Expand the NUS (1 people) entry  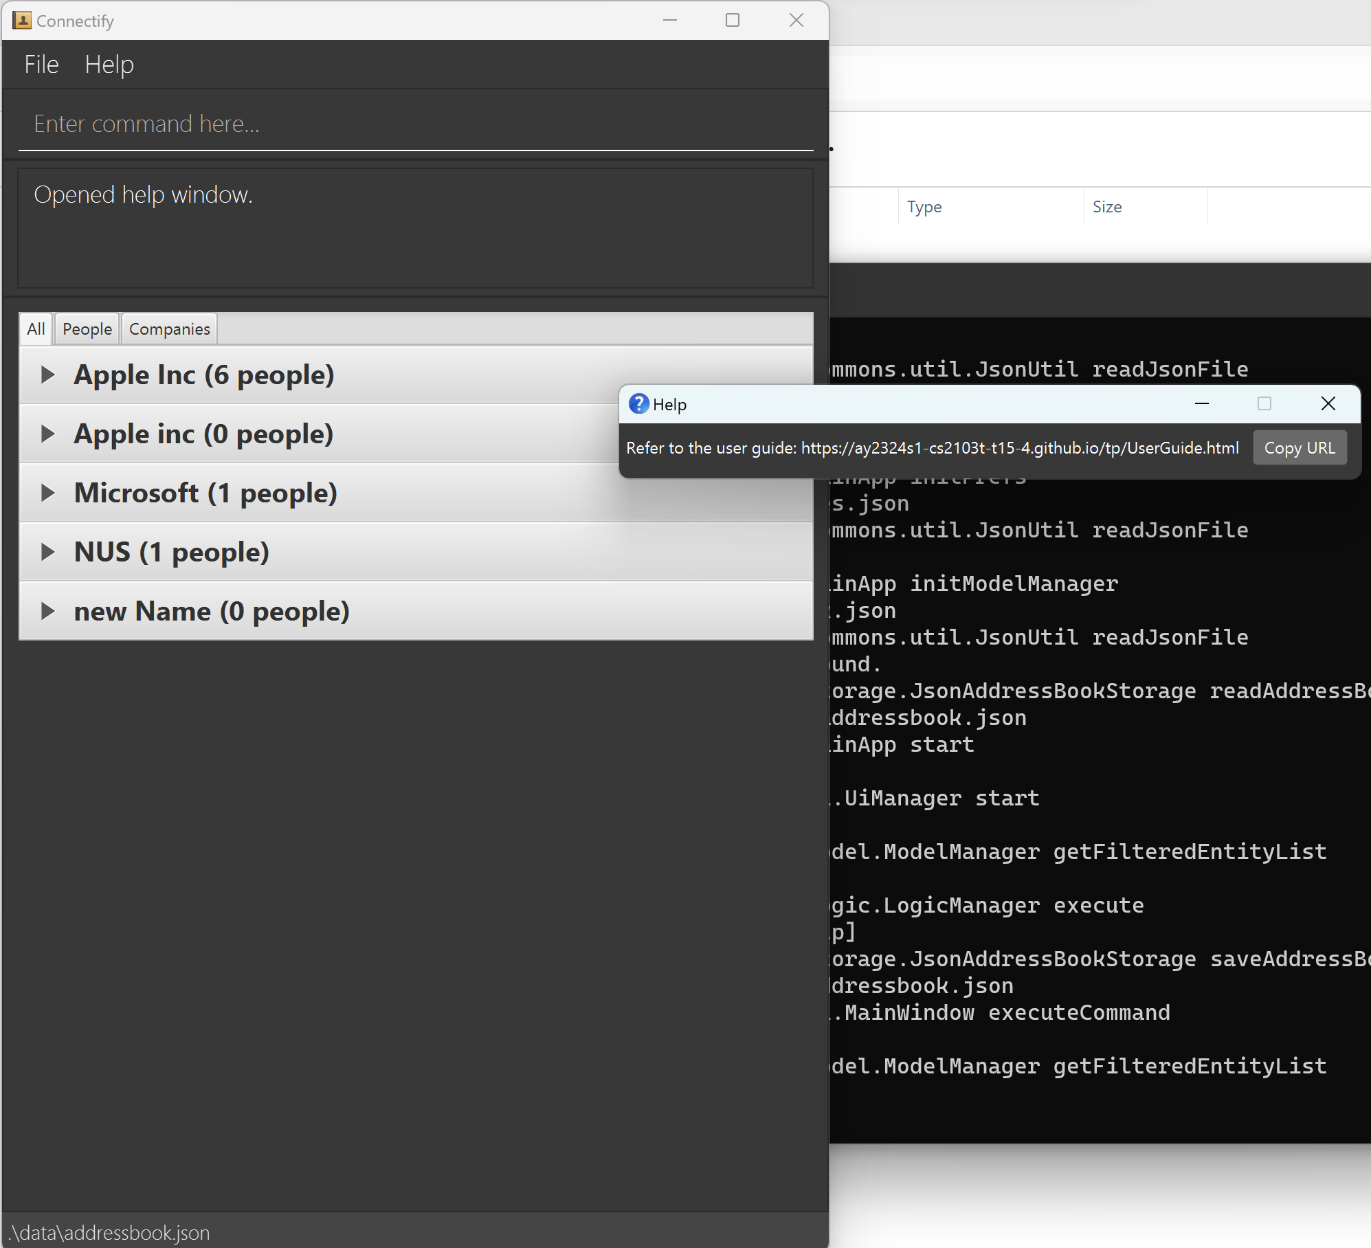(47, 553)
